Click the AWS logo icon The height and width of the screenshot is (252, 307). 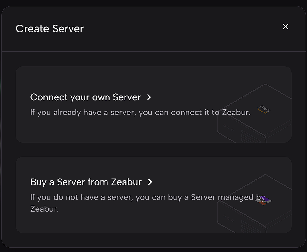pyautogui.click(x=264, y=109)
